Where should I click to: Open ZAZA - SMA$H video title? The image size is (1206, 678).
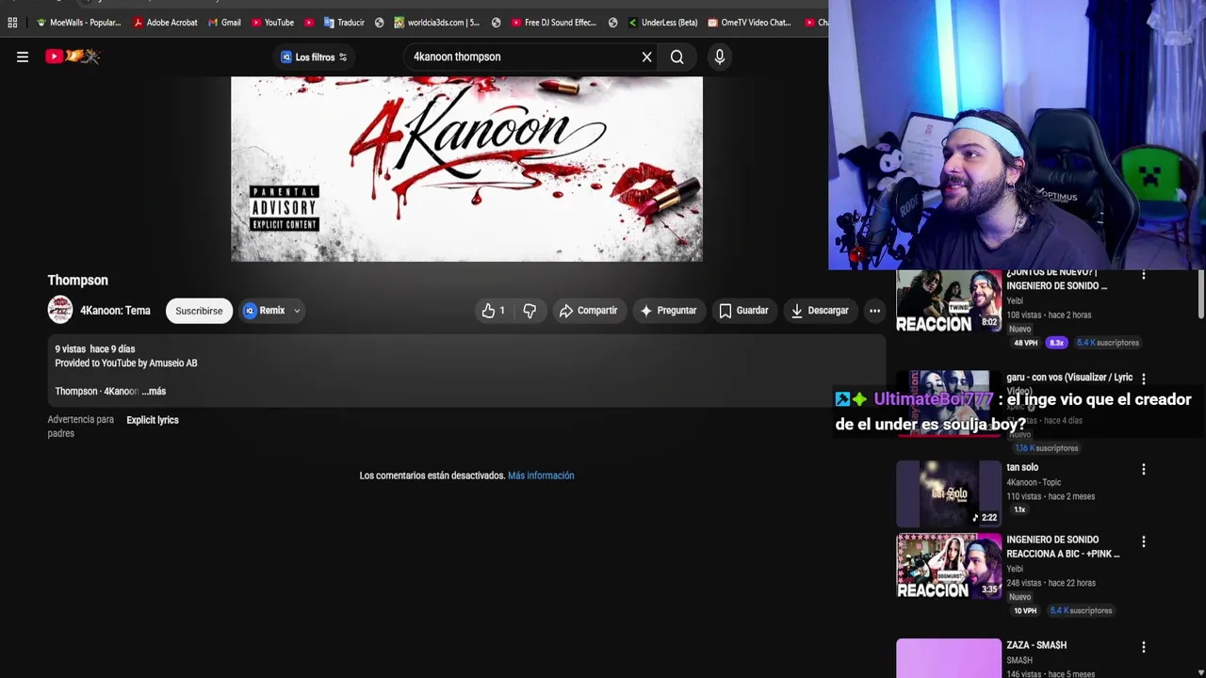[1036, 645]
